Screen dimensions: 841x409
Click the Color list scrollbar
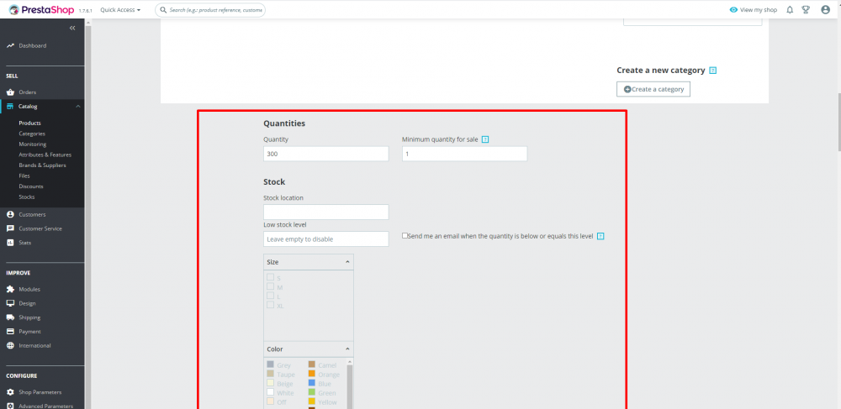coord(350,385)
